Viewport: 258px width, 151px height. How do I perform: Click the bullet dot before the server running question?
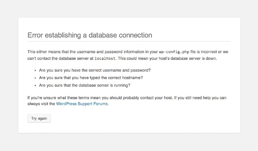point(35,85)
